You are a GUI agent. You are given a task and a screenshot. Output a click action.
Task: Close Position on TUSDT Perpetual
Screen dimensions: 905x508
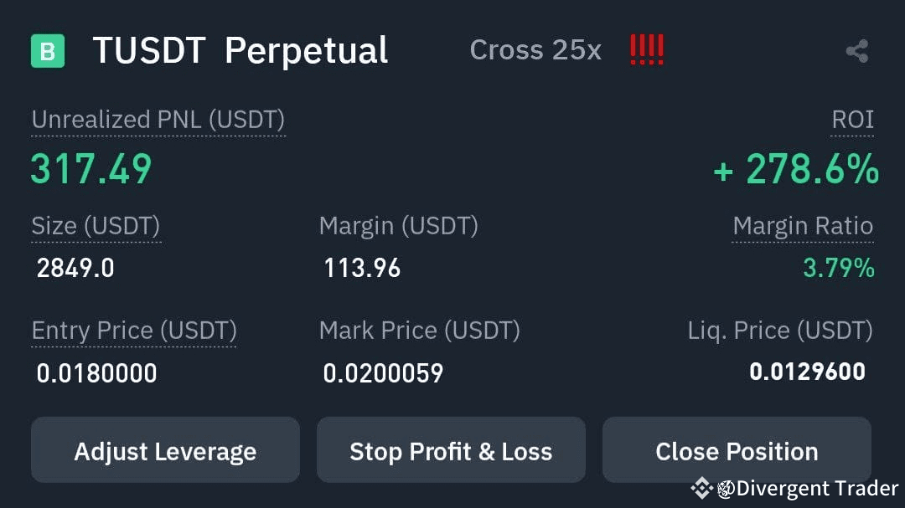(x=737, y=449)
